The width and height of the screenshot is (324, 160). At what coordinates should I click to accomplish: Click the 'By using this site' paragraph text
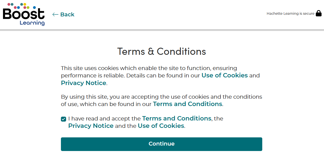[x=161, y=100]
